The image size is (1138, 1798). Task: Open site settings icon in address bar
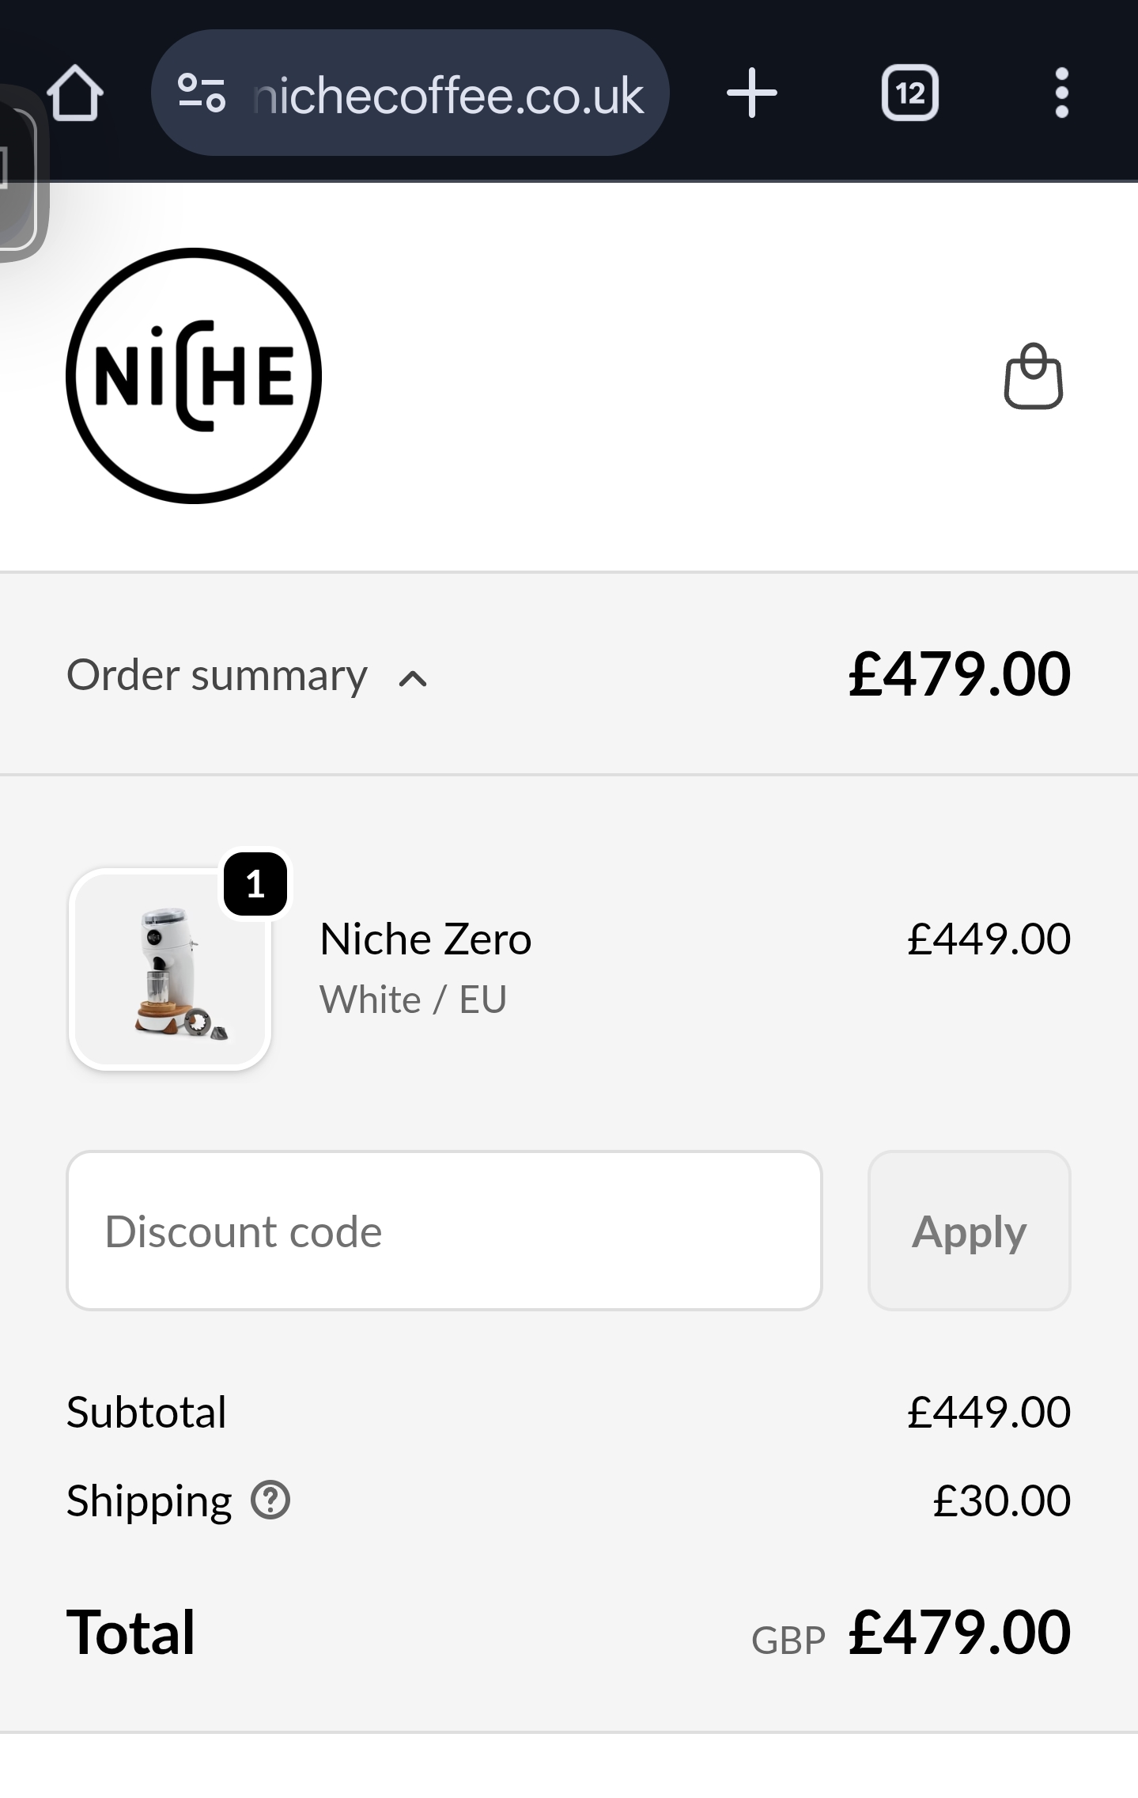pos(202,93)
